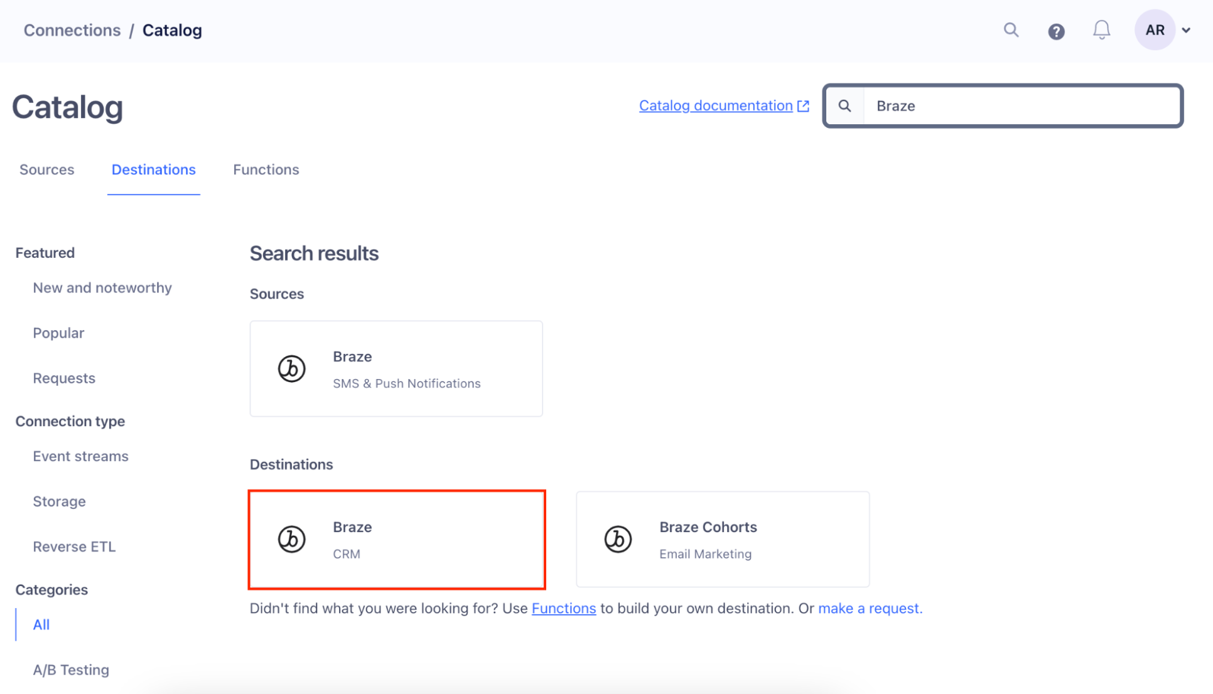
Task: Focus the catalog search field containing Braze
Action: tap(1022, 106)
